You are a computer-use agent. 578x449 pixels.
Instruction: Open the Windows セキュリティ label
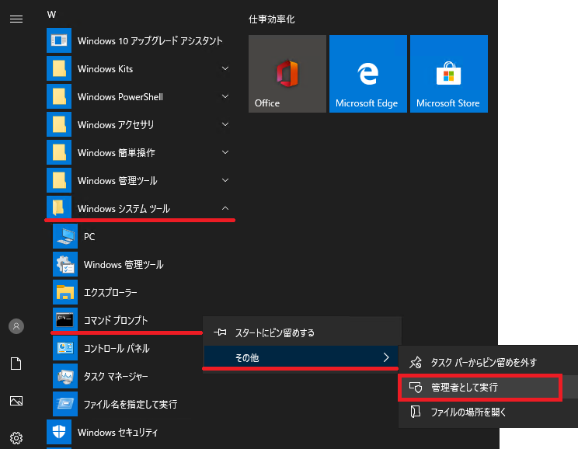117,432
